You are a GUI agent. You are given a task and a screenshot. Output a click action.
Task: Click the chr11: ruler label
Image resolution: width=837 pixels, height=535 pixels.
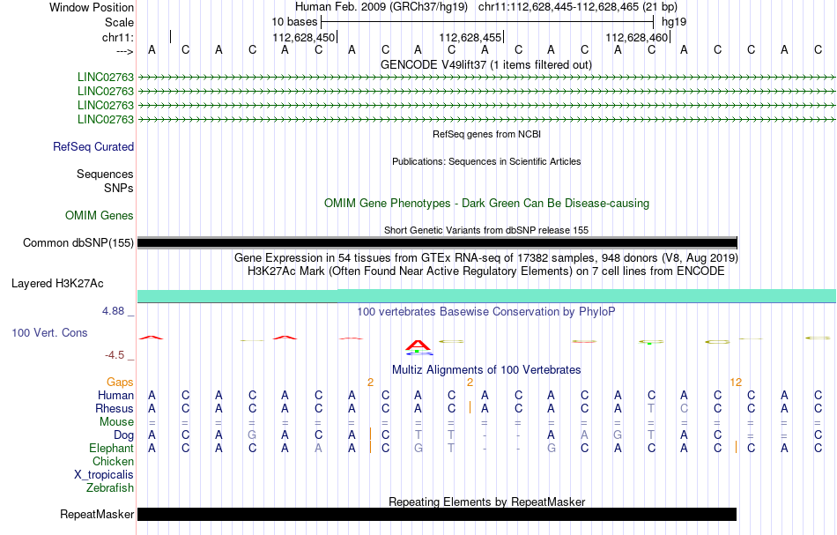(118, 37)
